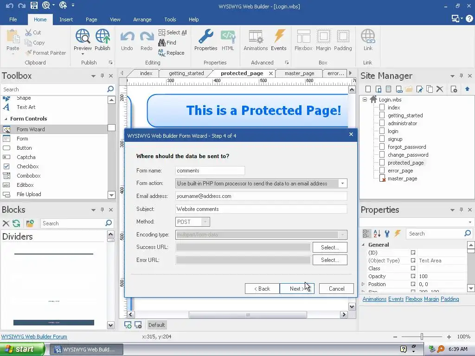475x356 pixels.
Task: Collapse the Login.wbs tree node
Action: click(x=365, y=99)
